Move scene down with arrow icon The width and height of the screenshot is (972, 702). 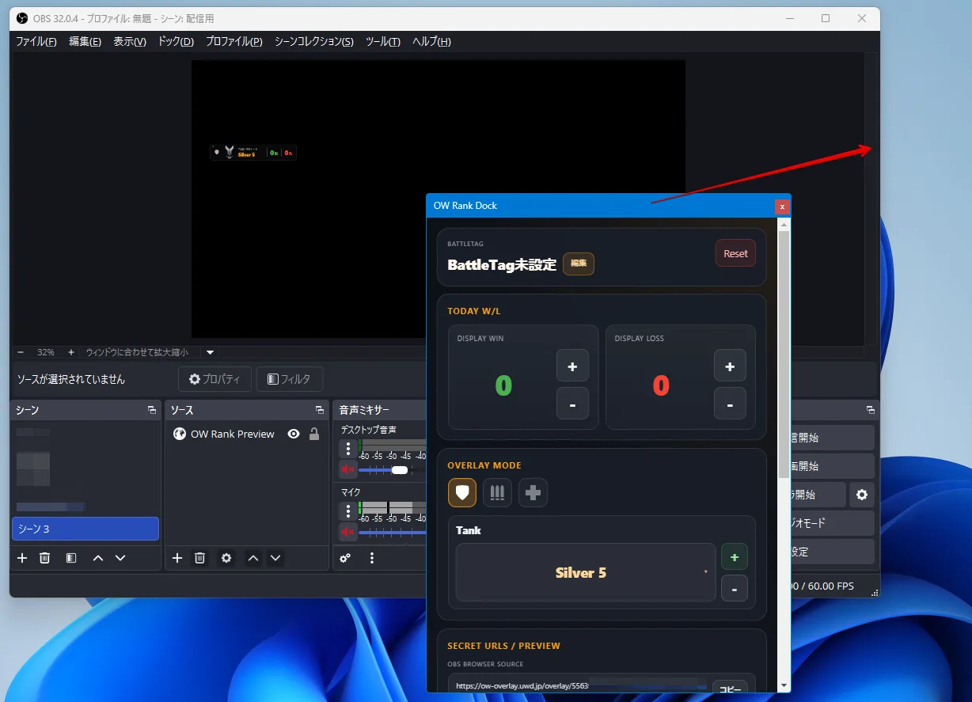point(120,558)
